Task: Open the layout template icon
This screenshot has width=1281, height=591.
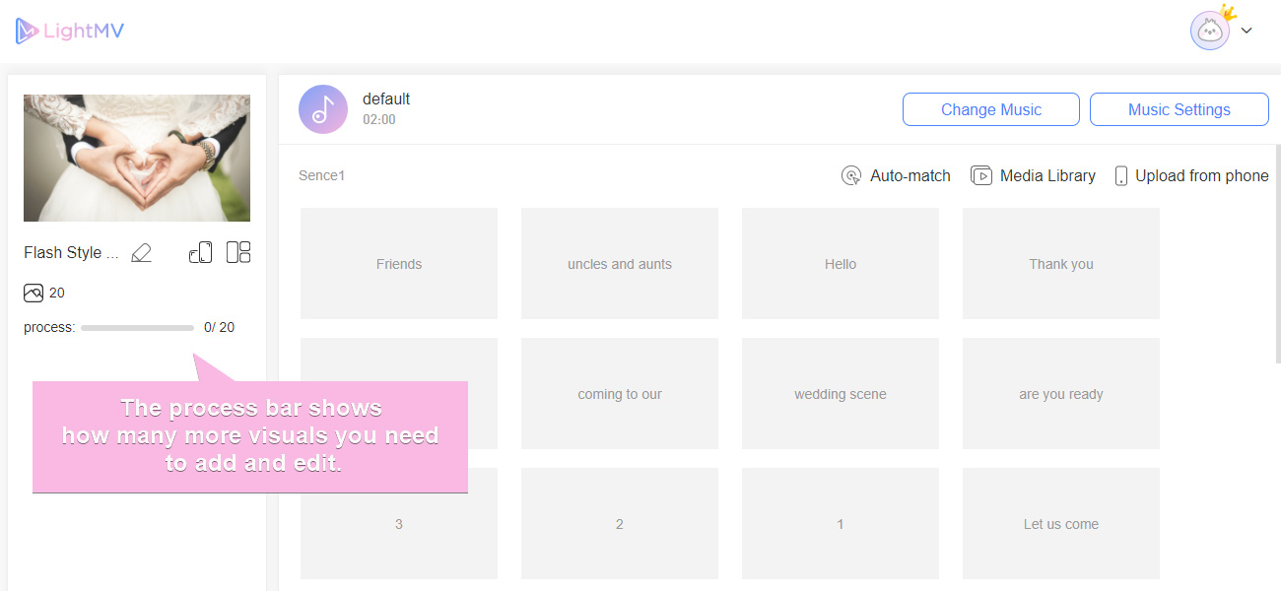Action: click(x=237, y=252)
